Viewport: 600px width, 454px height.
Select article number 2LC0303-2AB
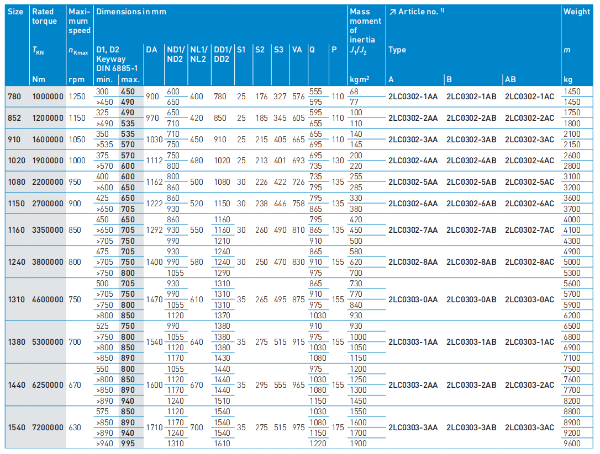pyautogui.click(x=471, y=385)
